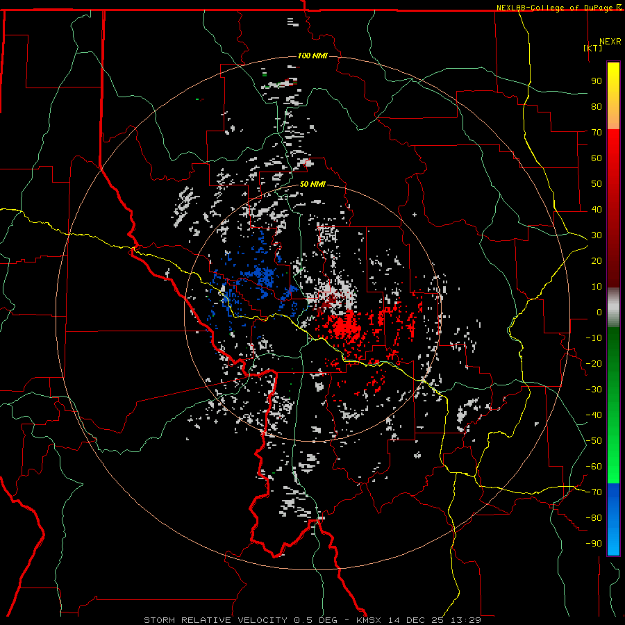
Task: Click the 20 value on the velocity scale
Action: point(597,261)
